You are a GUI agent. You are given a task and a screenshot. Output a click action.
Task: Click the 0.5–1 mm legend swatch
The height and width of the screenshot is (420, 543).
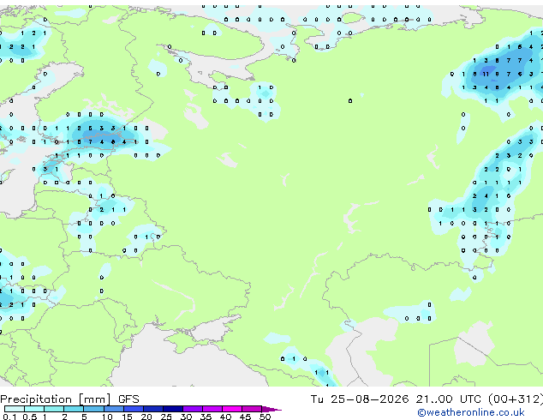34,409
